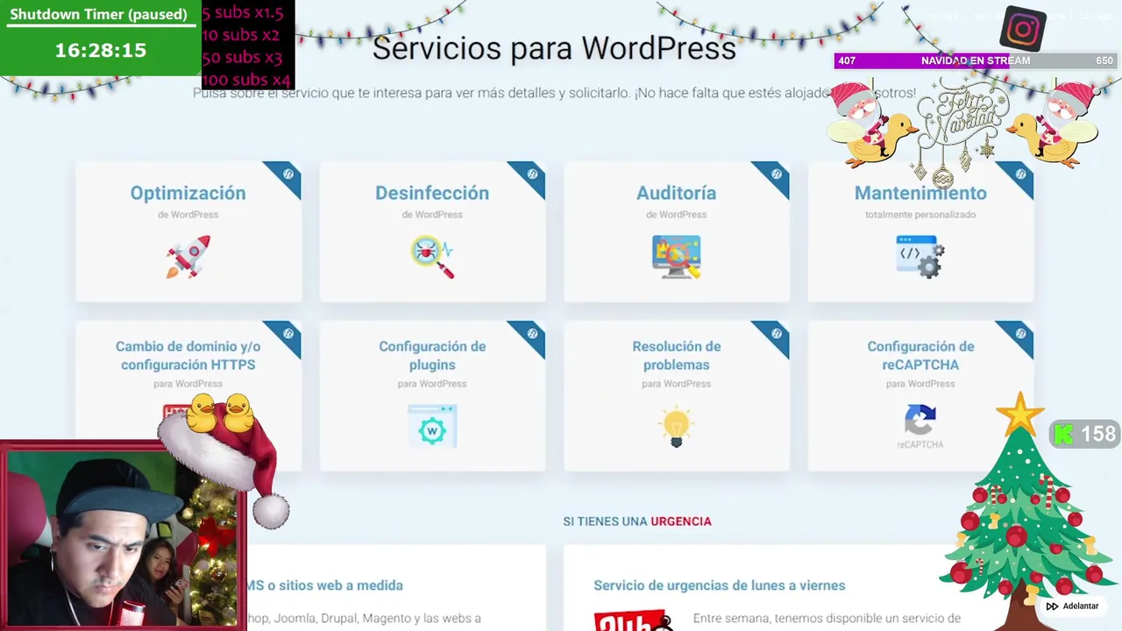Open the Mantenimiento service heading
The image size is (1122, 631).
point(920,193)
